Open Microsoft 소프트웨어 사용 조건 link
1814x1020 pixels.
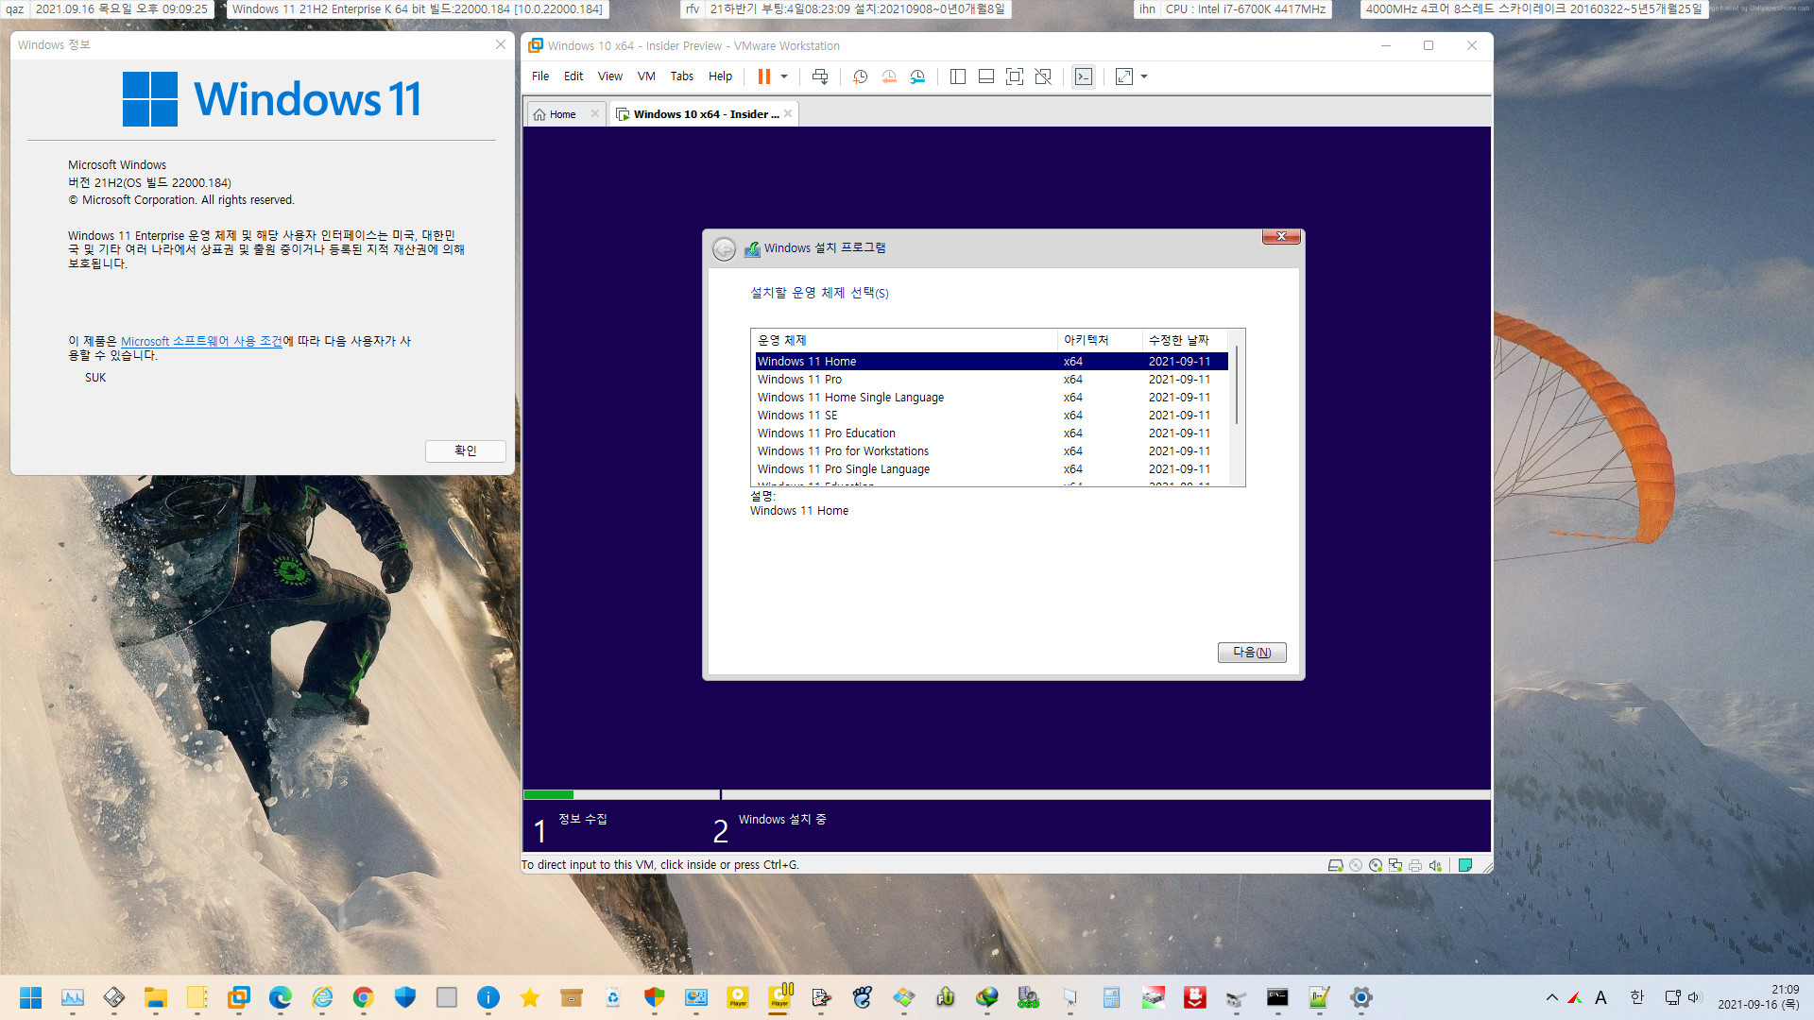201,341
